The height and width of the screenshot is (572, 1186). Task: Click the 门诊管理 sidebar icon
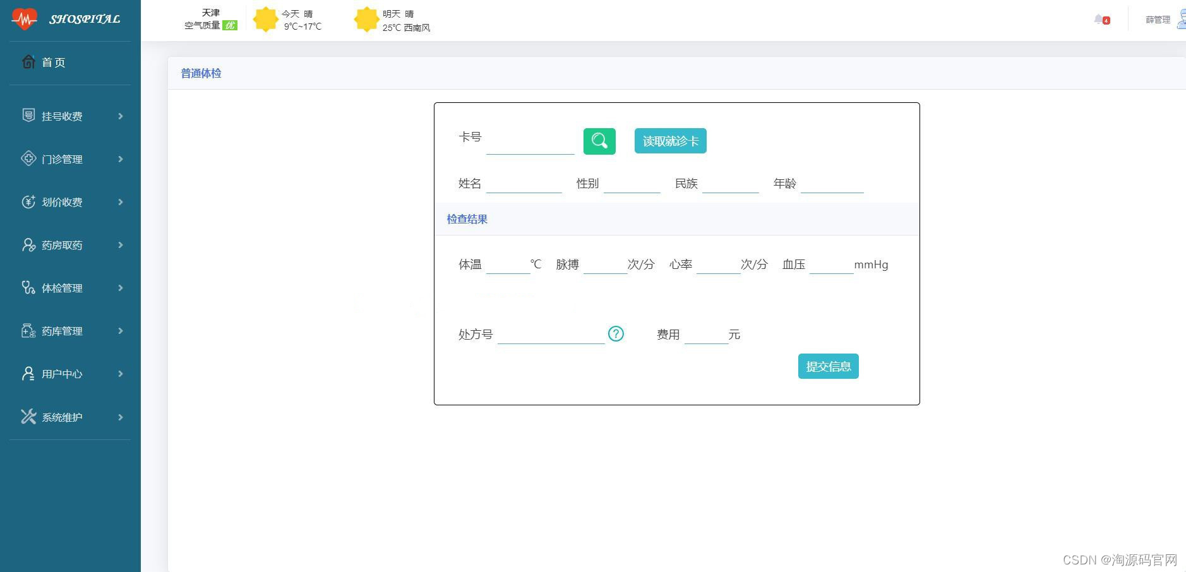[28, 158]
